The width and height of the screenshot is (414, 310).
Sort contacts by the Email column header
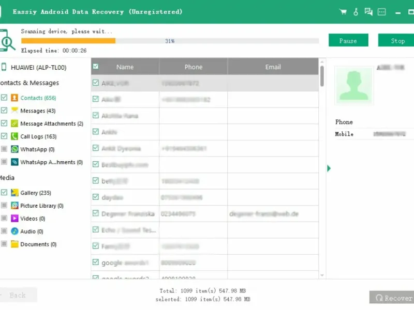tap(273, 67)
